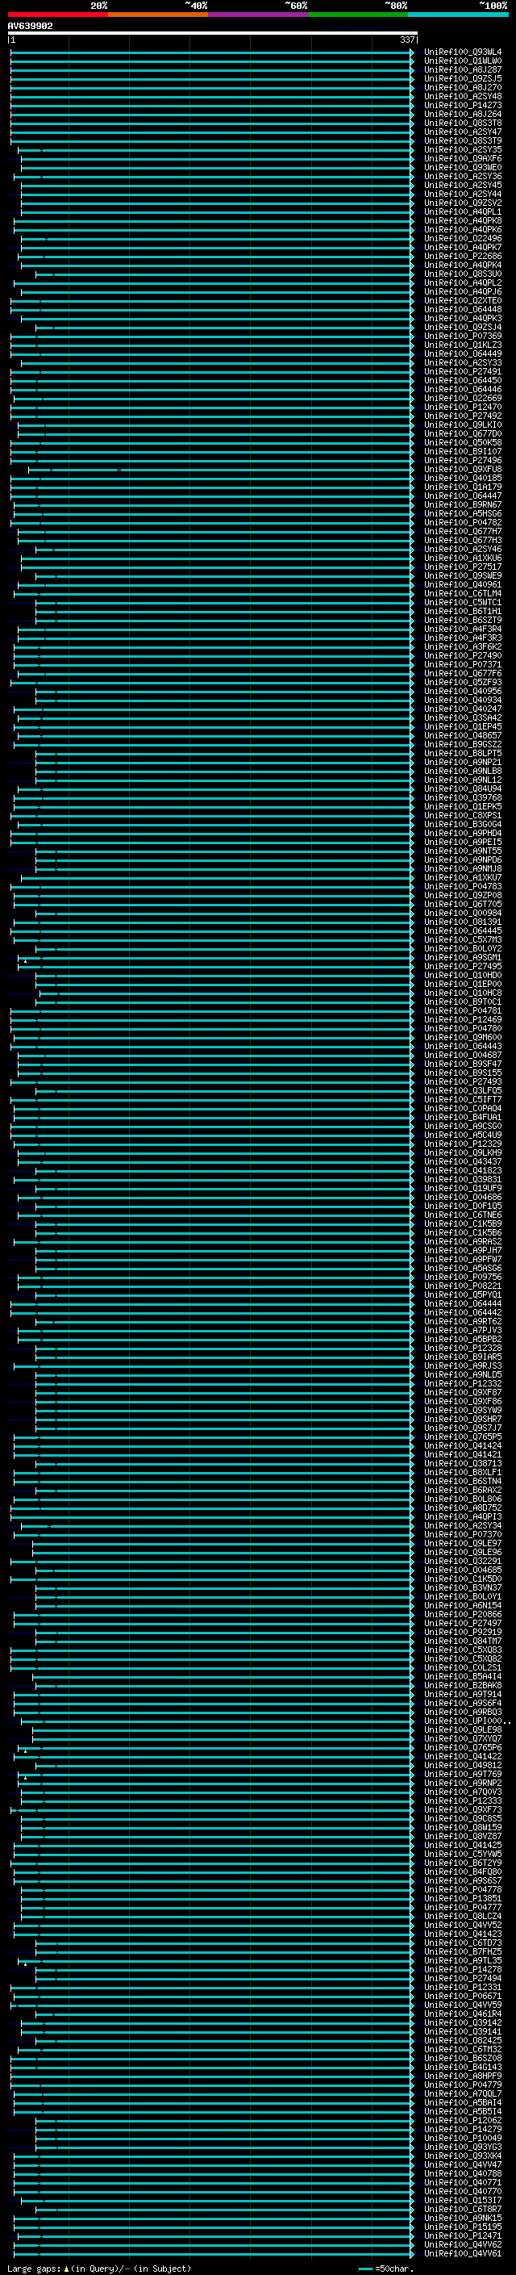Screen dimensions: 516x2275
Task: Open hit UniRef100_A8J287
Action: (463, 69)
